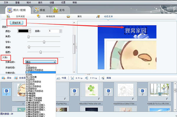This screenshot has width=177, height=117.
Task: Select 淡入 from the effect list
Action: tap(41, 65)
